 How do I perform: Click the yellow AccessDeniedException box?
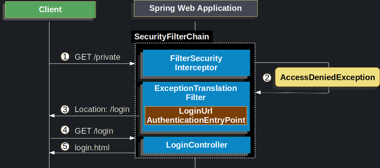[x=327, y=77]
